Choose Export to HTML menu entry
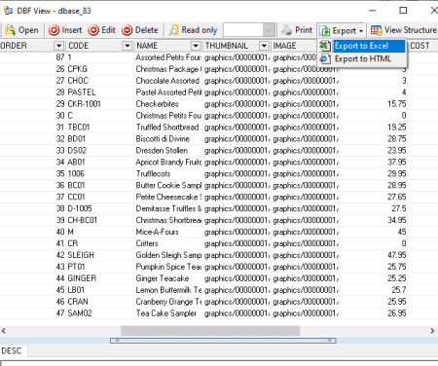 point(362,58)
